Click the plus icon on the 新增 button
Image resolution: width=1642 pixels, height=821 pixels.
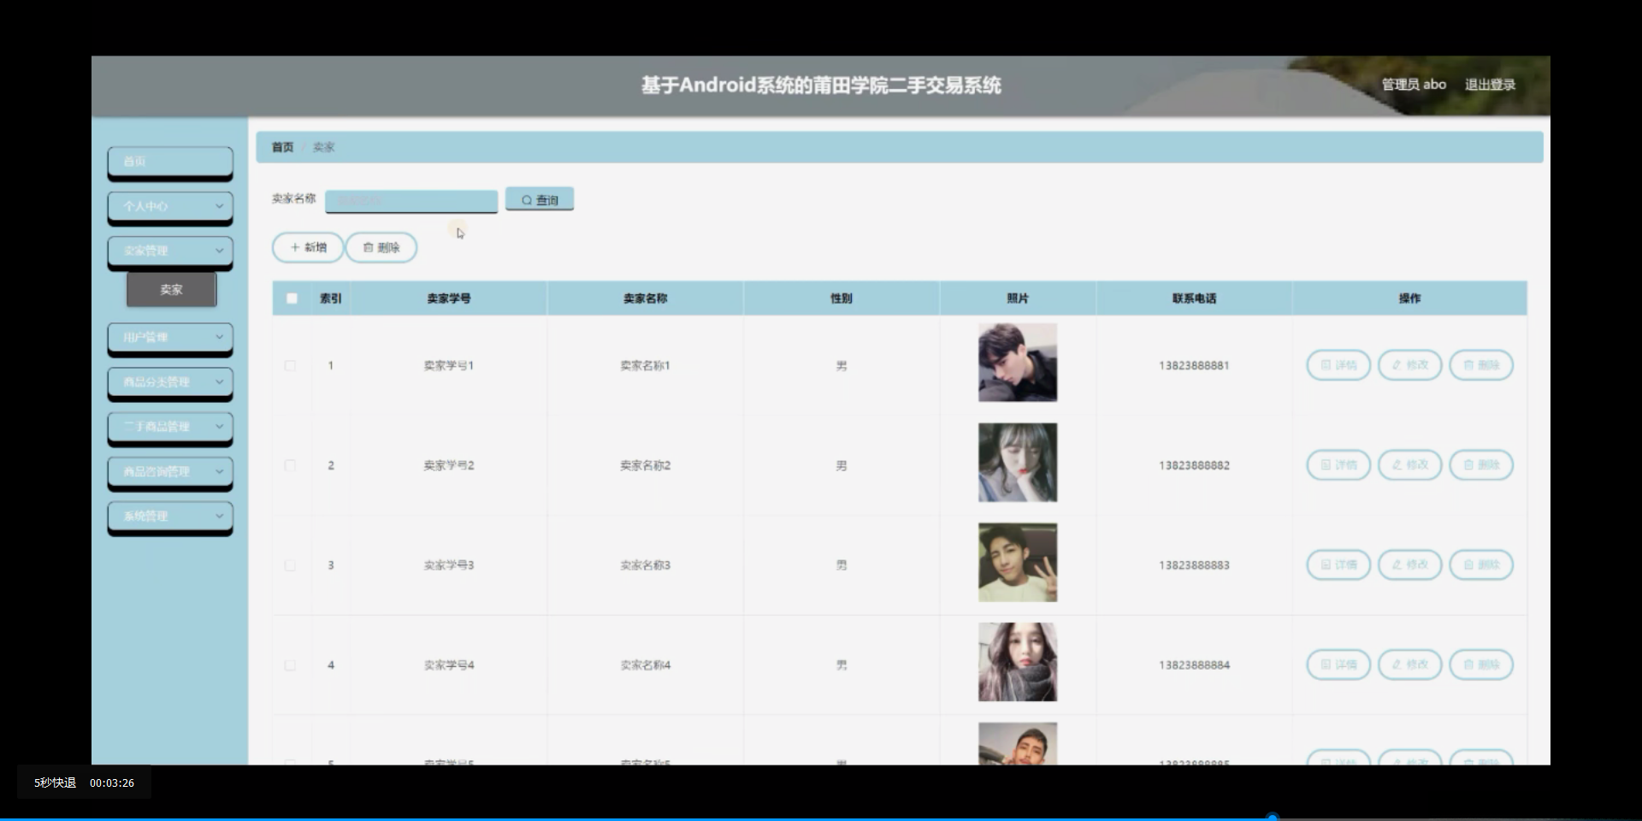click(295, 247)
